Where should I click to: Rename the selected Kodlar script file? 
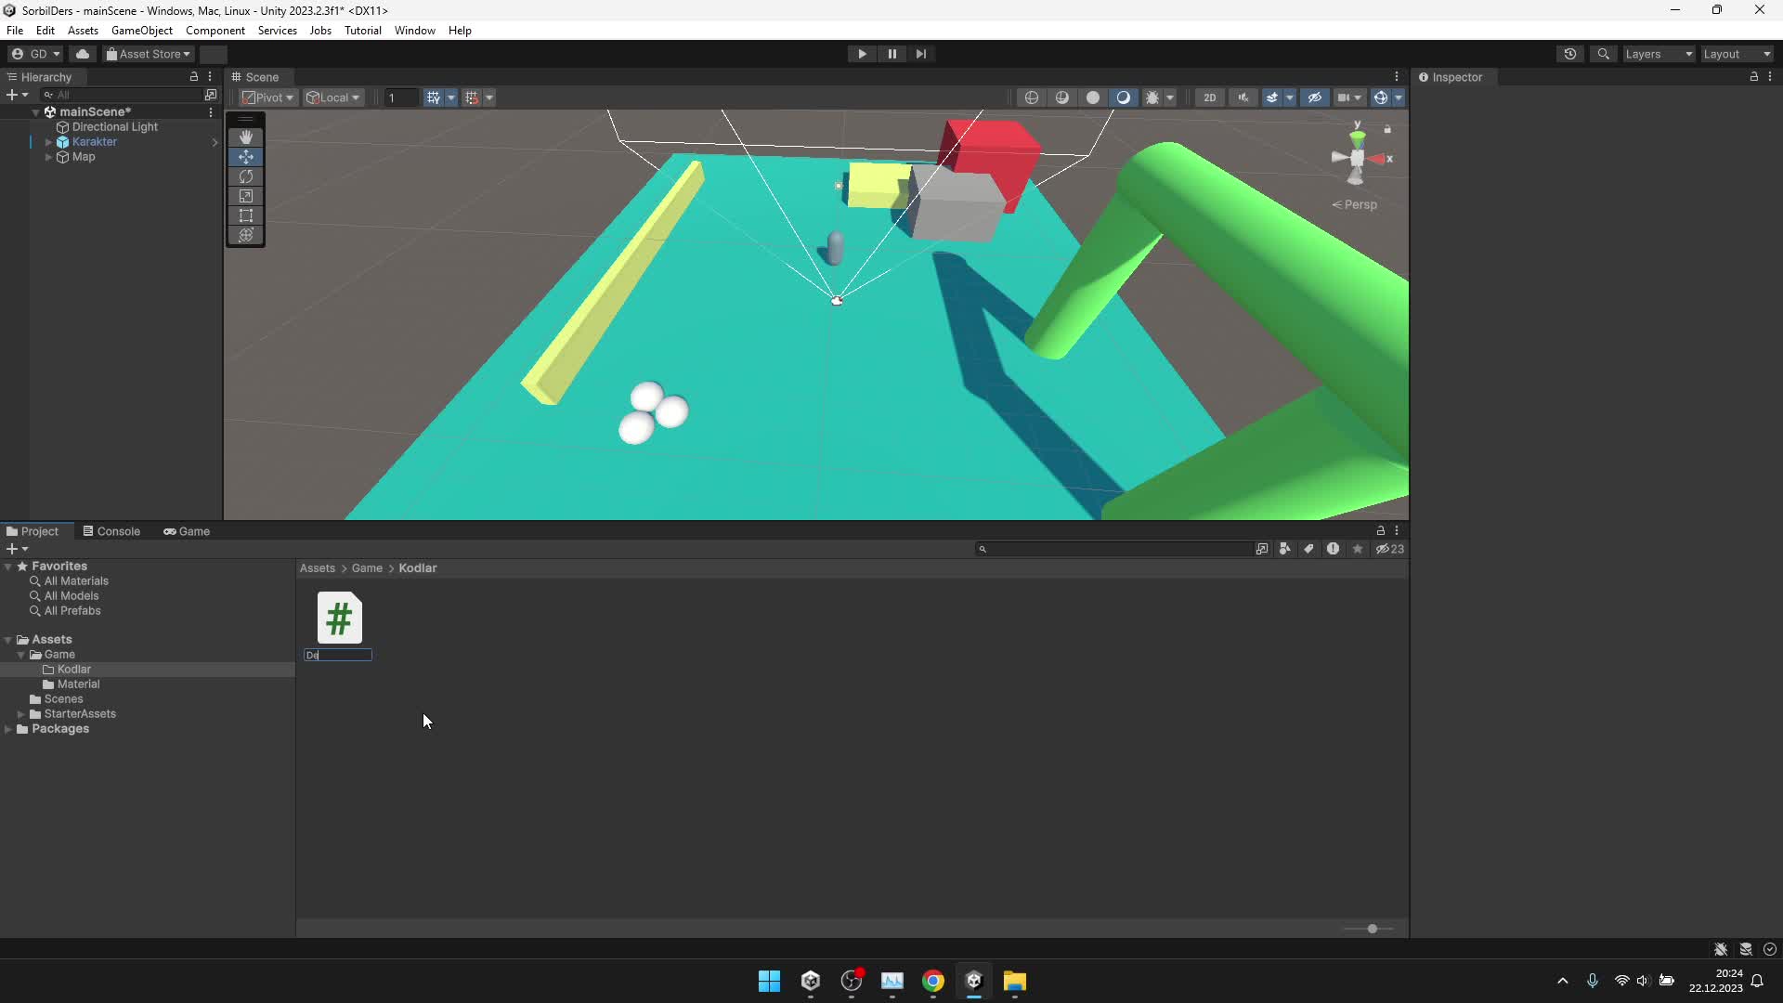point(339,654)
